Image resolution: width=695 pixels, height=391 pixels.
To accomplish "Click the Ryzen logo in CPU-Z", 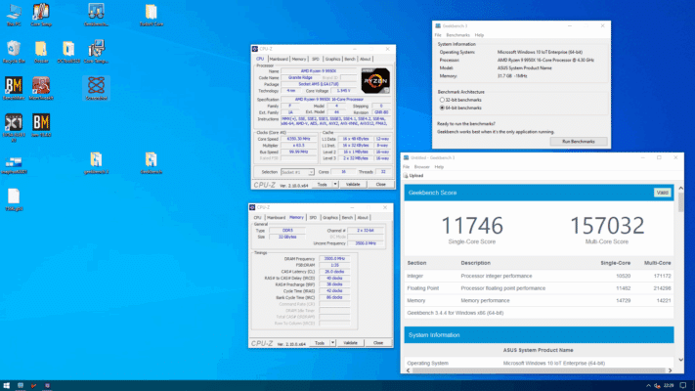I will [375, 81].
